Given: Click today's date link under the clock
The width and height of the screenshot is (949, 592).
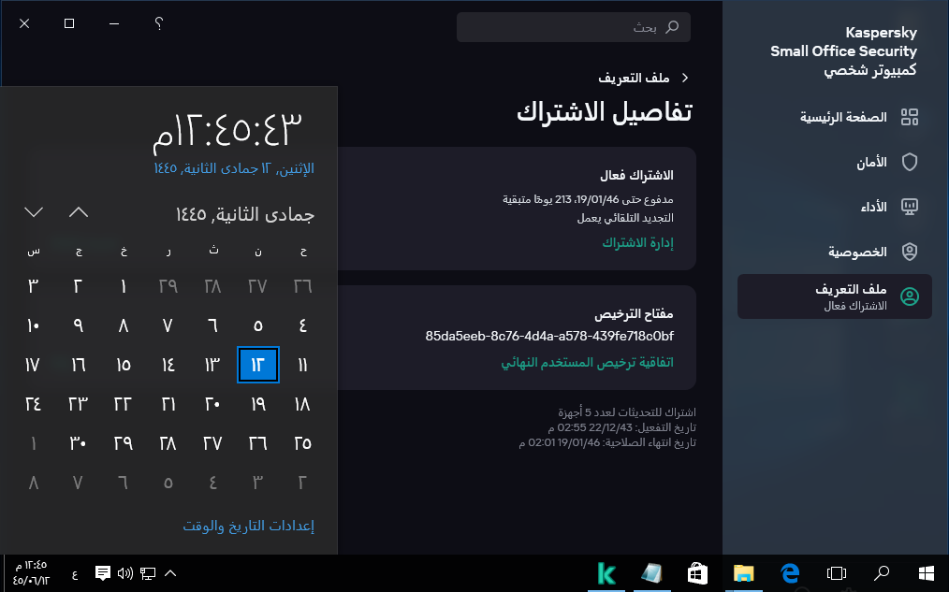Looking at the screenshot, I should [x=234, y=168].
